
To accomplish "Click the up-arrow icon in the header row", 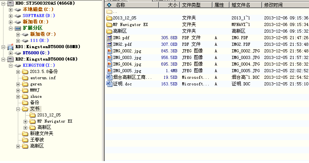I will [109, 5].
